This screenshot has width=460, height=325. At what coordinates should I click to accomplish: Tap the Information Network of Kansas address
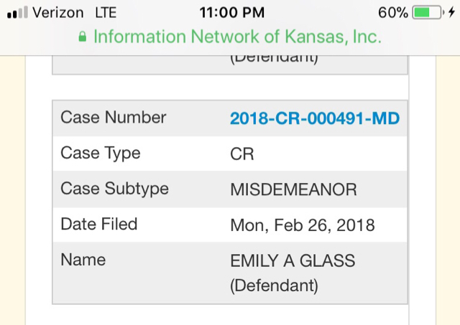(237, 37)
